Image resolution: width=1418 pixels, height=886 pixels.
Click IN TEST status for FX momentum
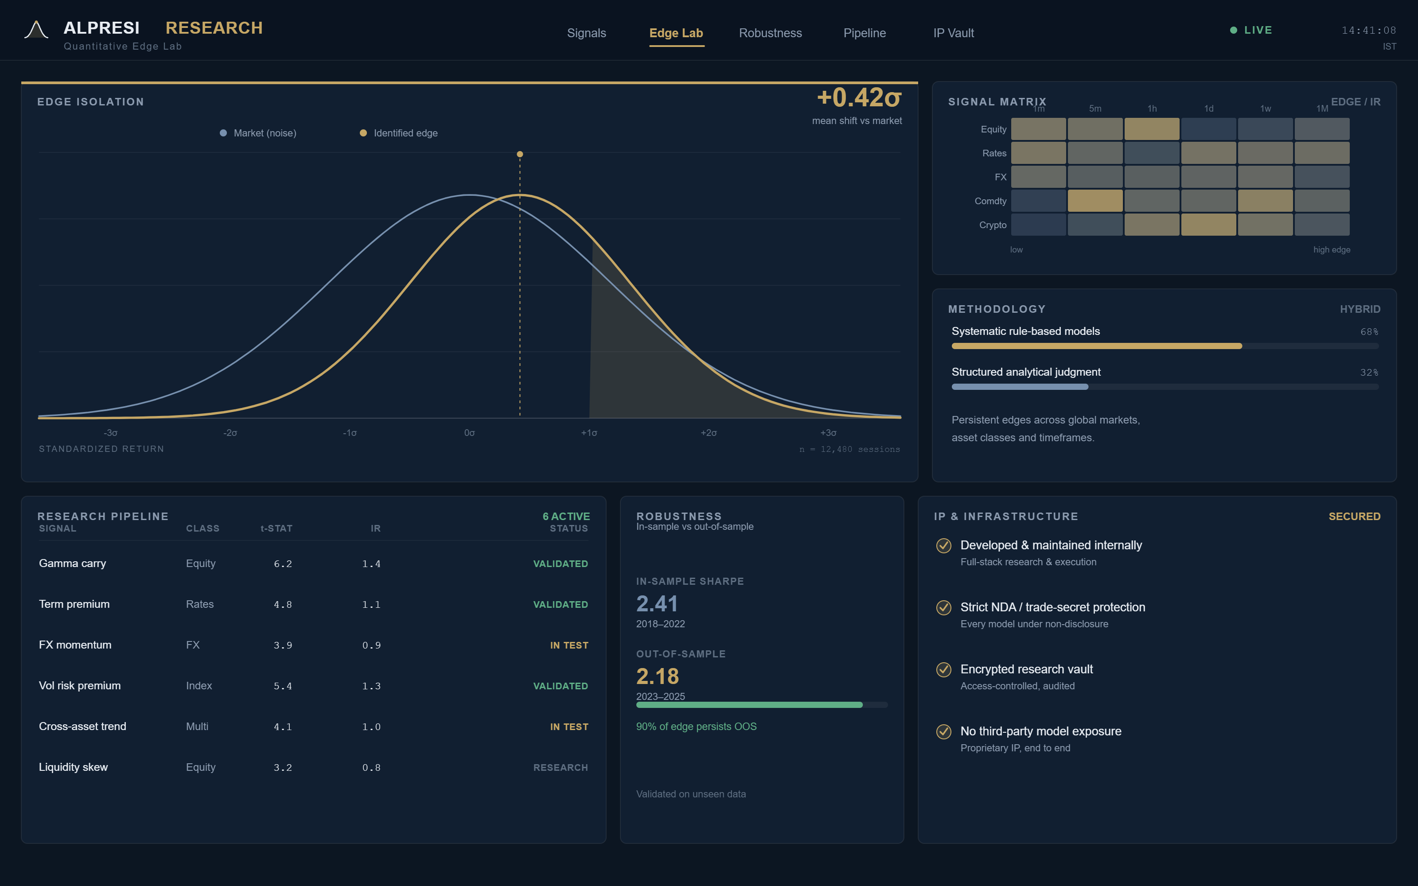point(569,645)
